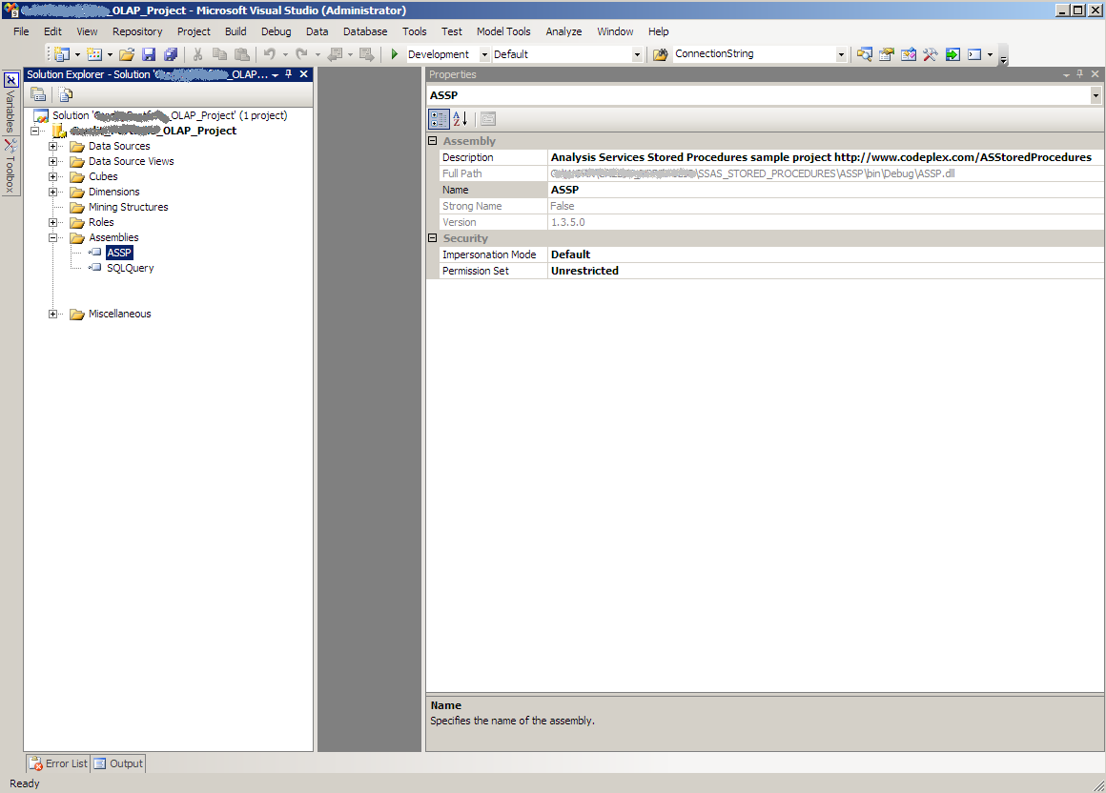Open the ConnectionString find combo dropdown
Image resolution: width=1106 pixels, height=793 pixels.
click(x=841, y=54)
